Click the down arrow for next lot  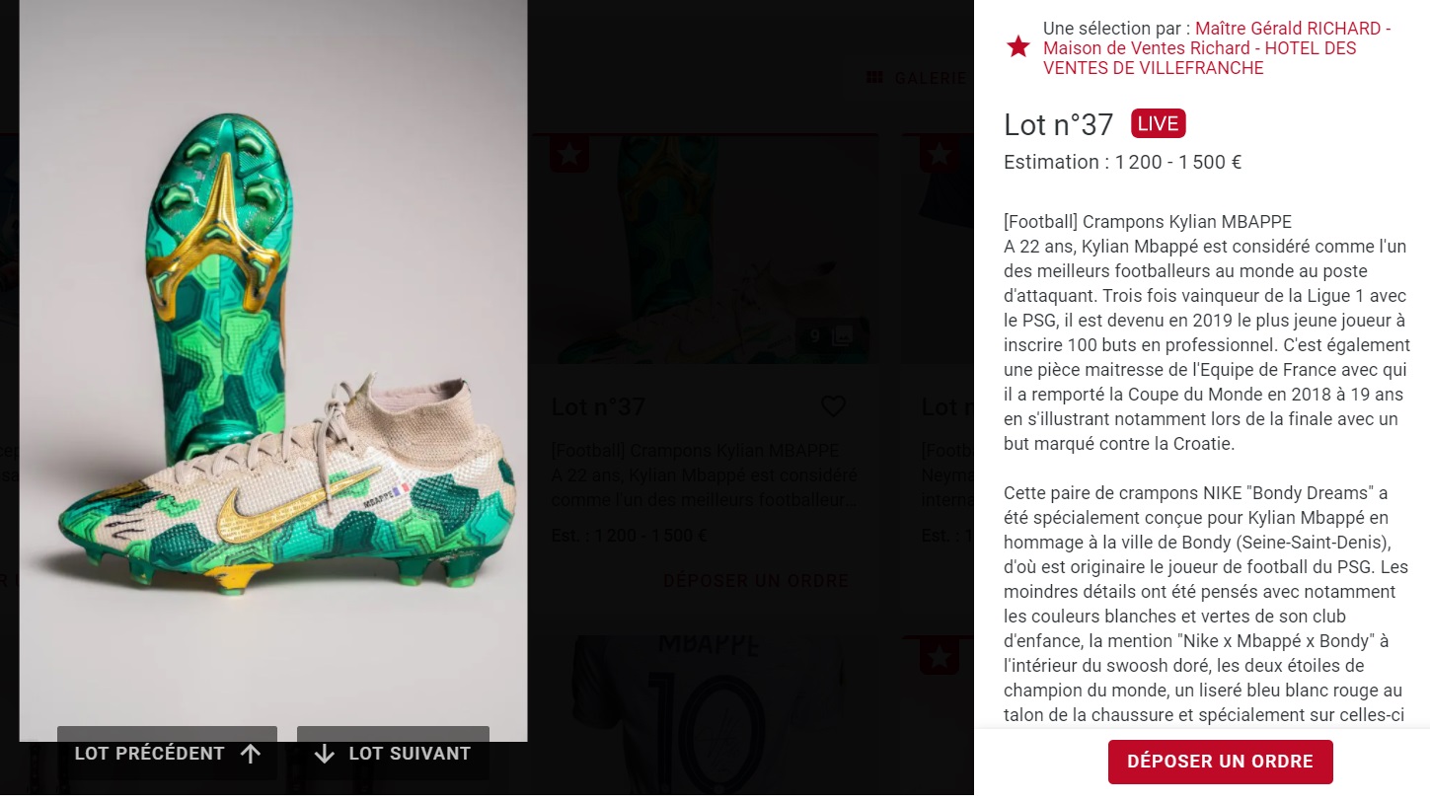tap(325, 754)
